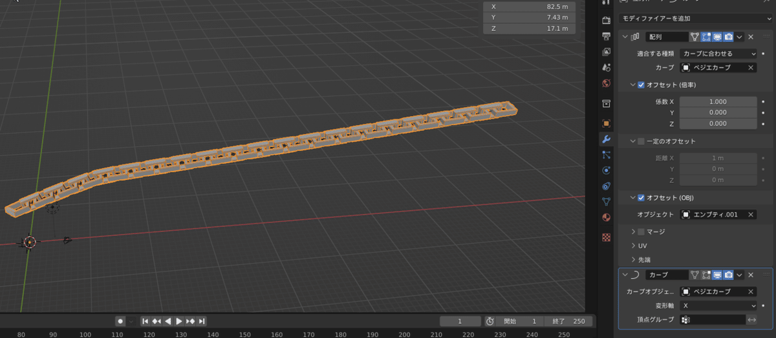Collapse the オフセット (OBJ) section
This screenshot has height=338, width=776.
pos(632,197)
